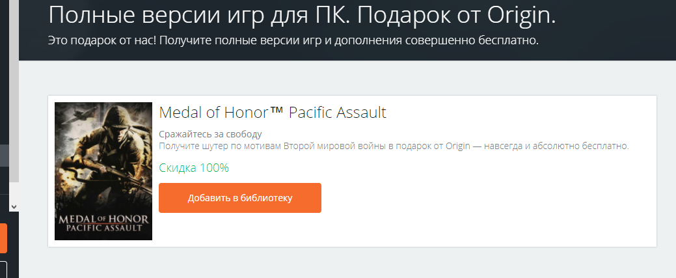Click the 'Сражайтесь за свободу' tagline

point(210,134)
